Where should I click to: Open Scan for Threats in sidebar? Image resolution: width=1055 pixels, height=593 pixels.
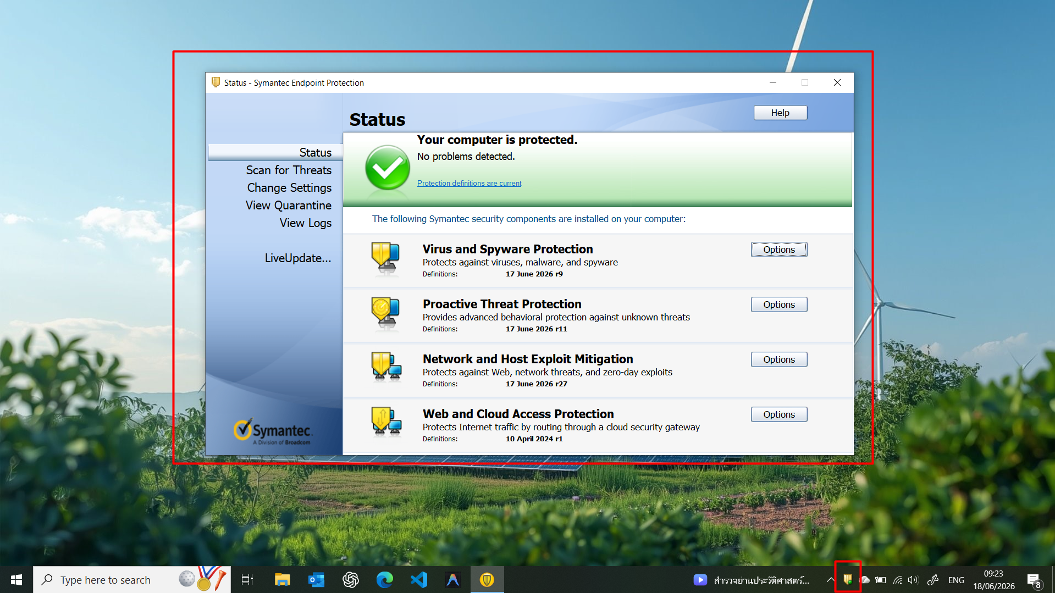tap(289, 170)
